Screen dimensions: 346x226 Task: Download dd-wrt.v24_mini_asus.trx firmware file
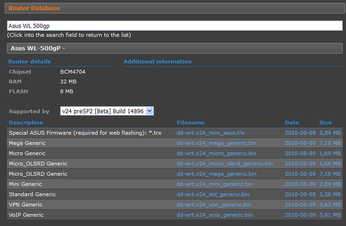(x=210, y=133)
